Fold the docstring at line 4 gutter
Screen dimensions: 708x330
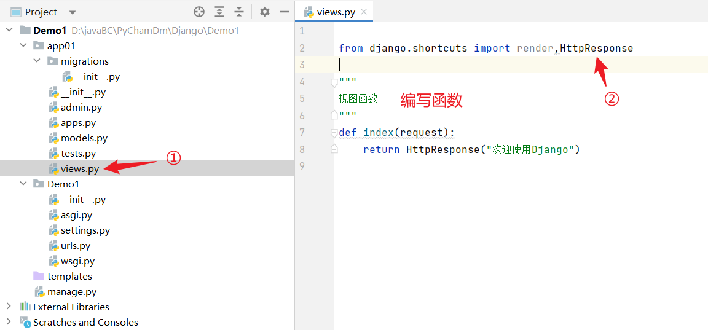coord(334,82)
